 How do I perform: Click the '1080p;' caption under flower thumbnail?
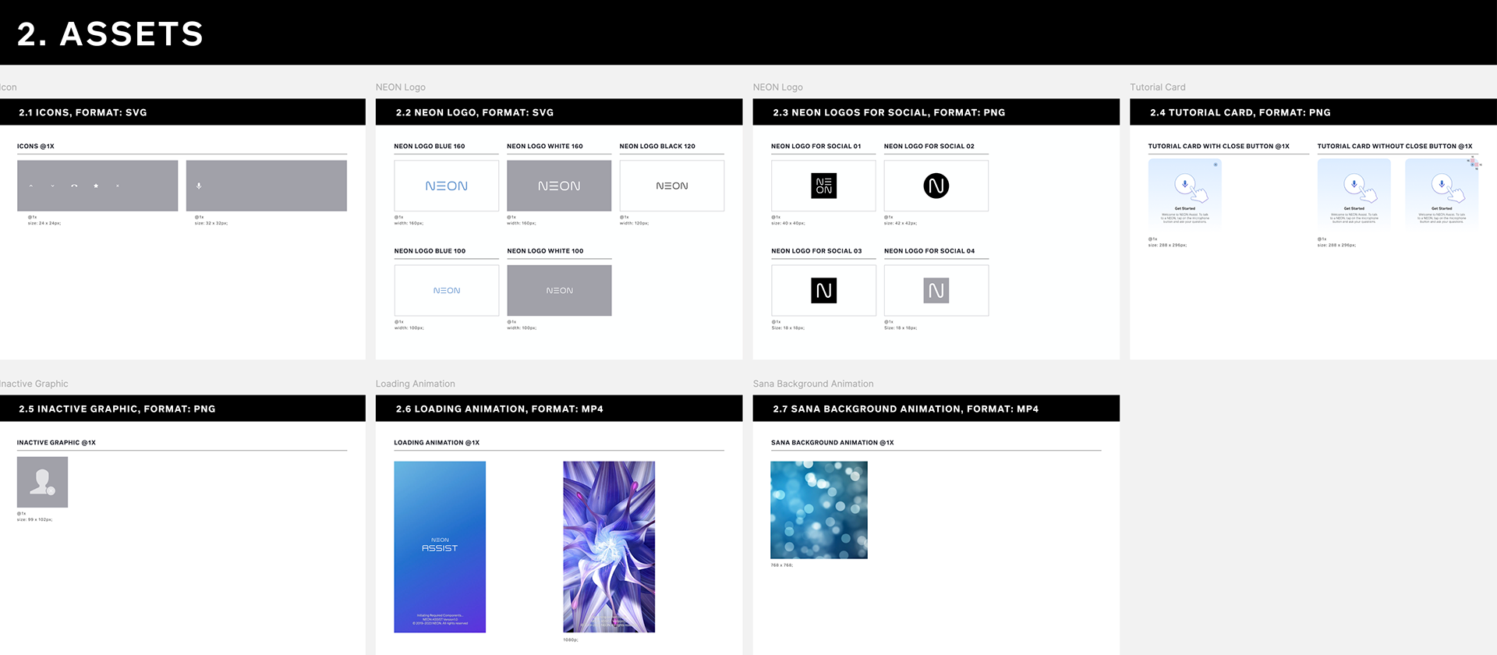coord(571,640)
